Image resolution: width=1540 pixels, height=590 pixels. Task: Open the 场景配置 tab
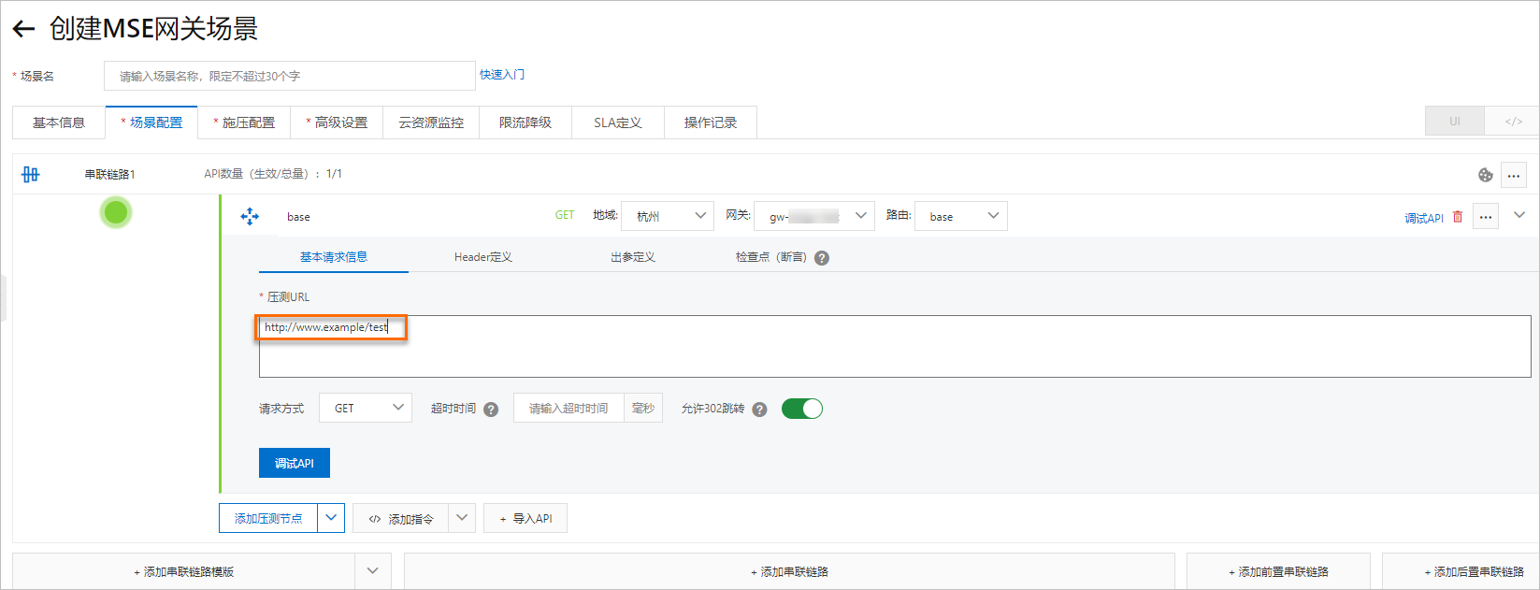tap(151, 122)
